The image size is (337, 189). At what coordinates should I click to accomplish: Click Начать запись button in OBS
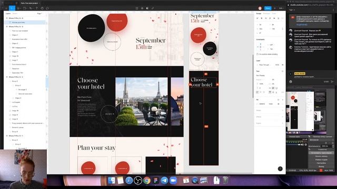(321, 156)
